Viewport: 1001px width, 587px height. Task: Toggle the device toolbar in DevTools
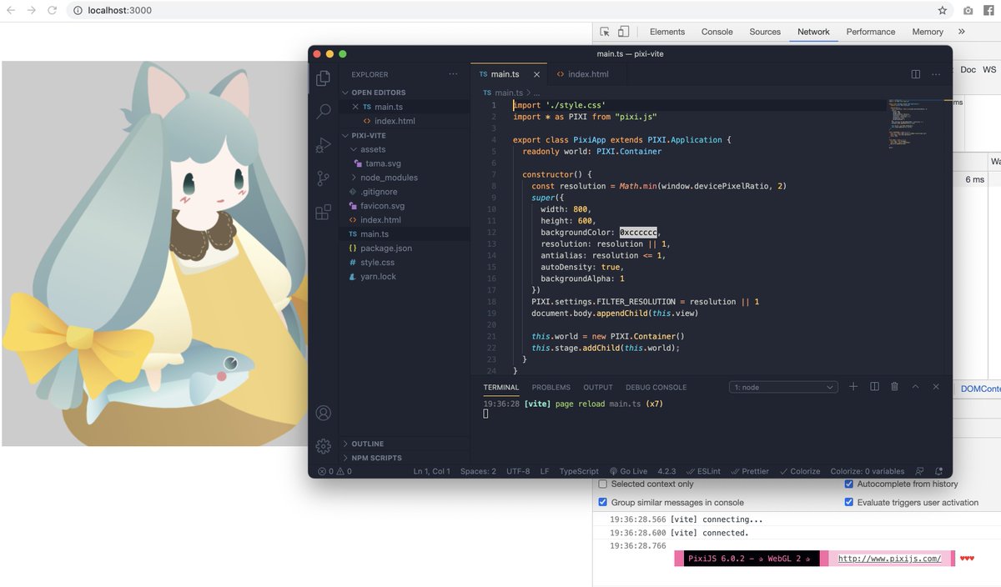[623, 29]
